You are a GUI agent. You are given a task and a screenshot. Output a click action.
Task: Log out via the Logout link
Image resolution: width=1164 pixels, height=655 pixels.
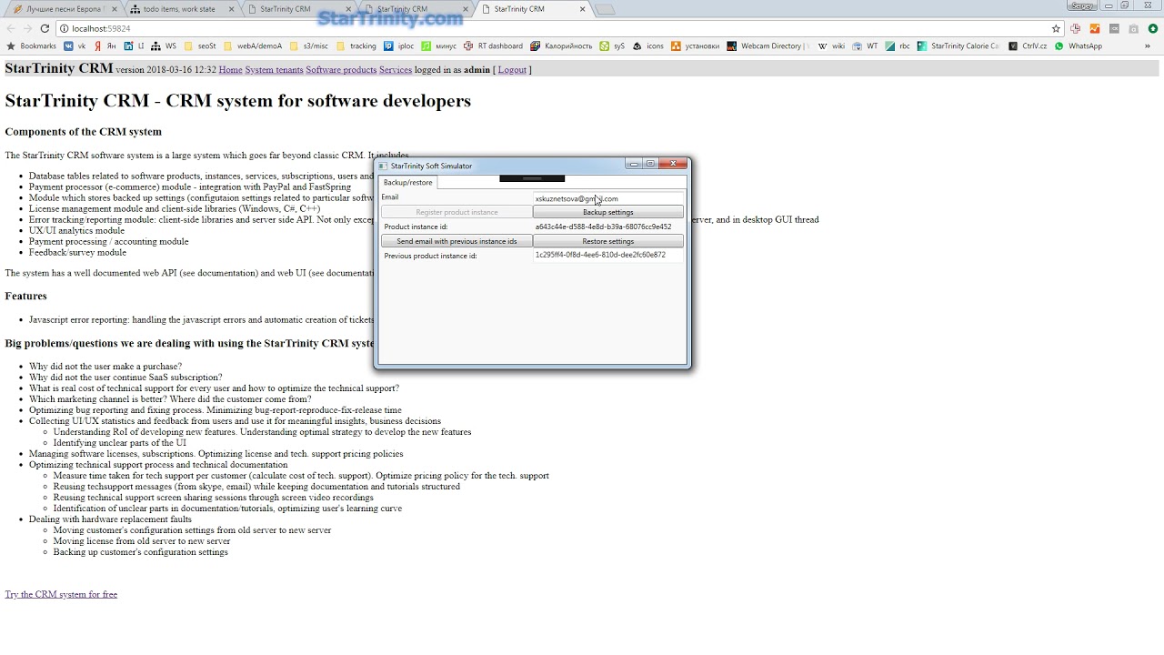(512, 70)
